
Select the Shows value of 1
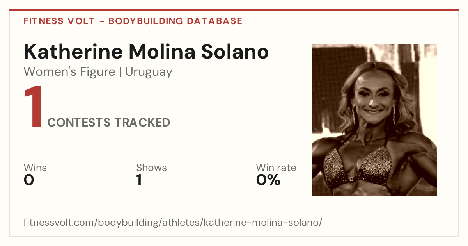pos(139,180)
